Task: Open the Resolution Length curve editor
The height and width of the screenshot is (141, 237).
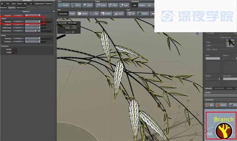Action: 14,49
